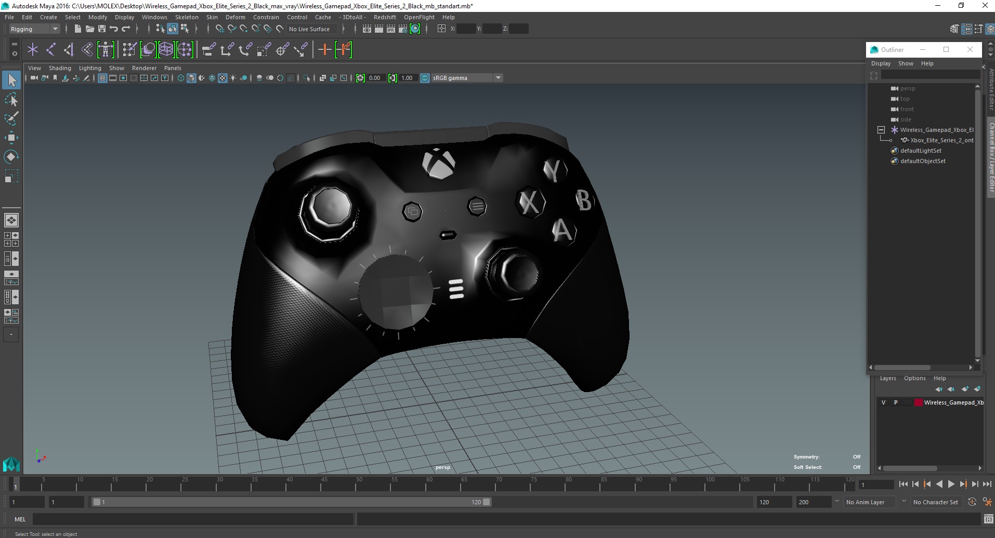This screenshot has width=995, height=538.
Task: Activate the Rotate tool in the toolbox
Action: pos(11,157)
